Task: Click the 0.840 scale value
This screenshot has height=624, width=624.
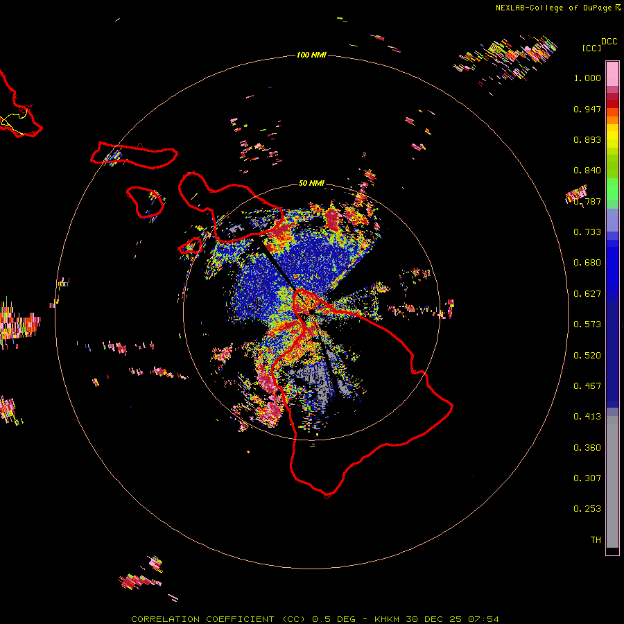Action: 587,171
